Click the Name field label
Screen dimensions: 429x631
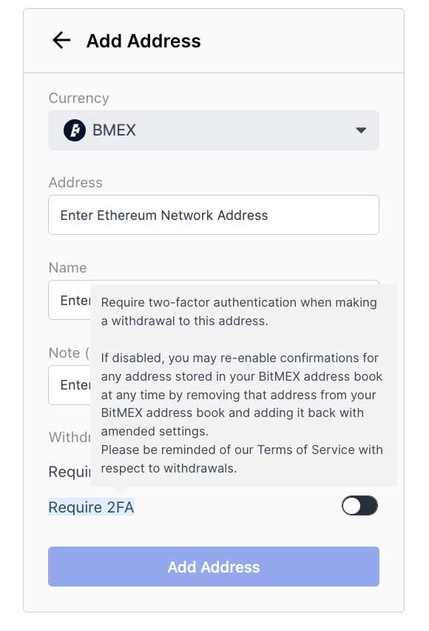click(x=67, y=267)
